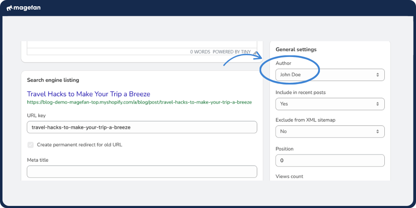Open the Author dropdown showing John Doe
The image size is (416, 208).
coord(330,75)
